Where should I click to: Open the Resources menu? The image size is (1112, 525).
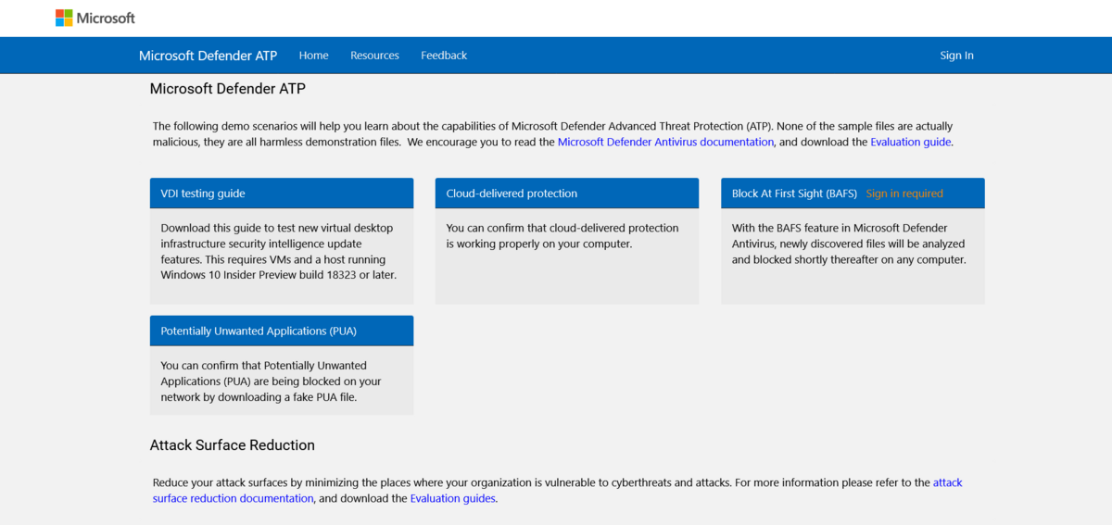[374, 56]
